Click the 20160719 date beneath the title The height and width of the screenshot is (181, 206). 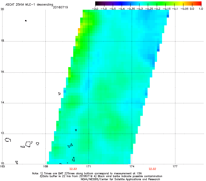click(60, 7)
